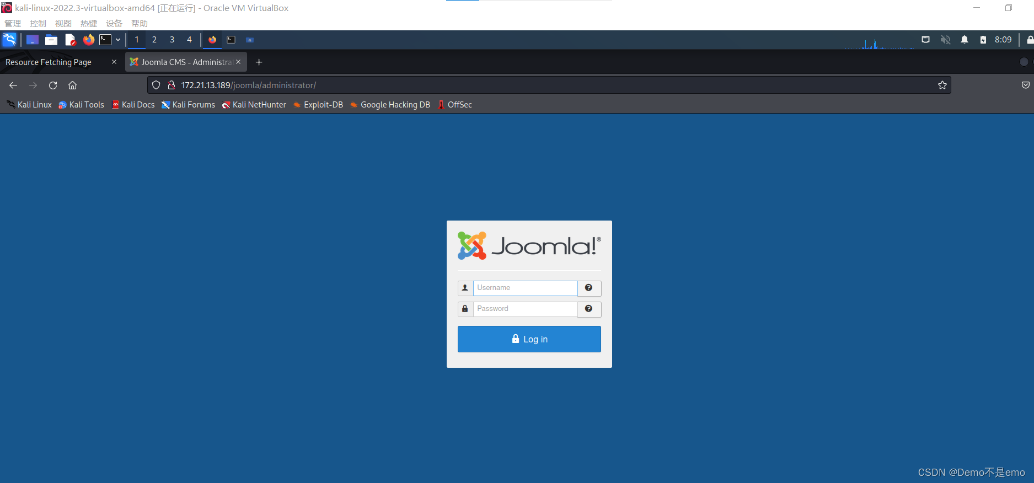
Task: Toggle the muted volume icon
Action: pyautogui.click(x=945, y=40)
